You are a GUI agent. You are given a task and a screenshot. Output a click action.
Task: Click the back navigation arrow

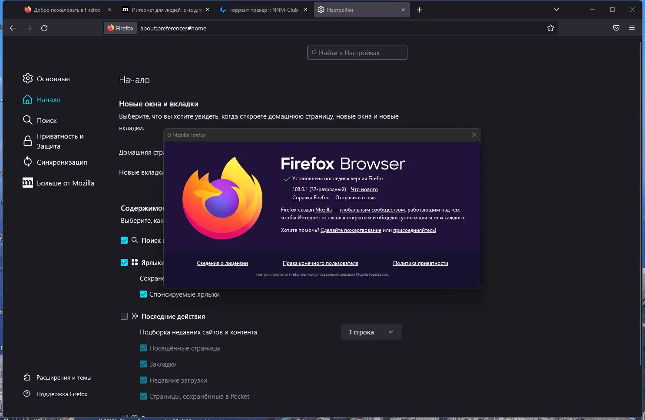[x=13, y=28]
